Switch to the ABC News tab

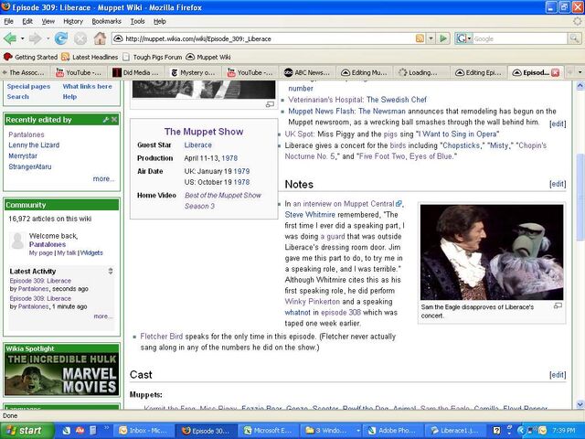point(307,72)
